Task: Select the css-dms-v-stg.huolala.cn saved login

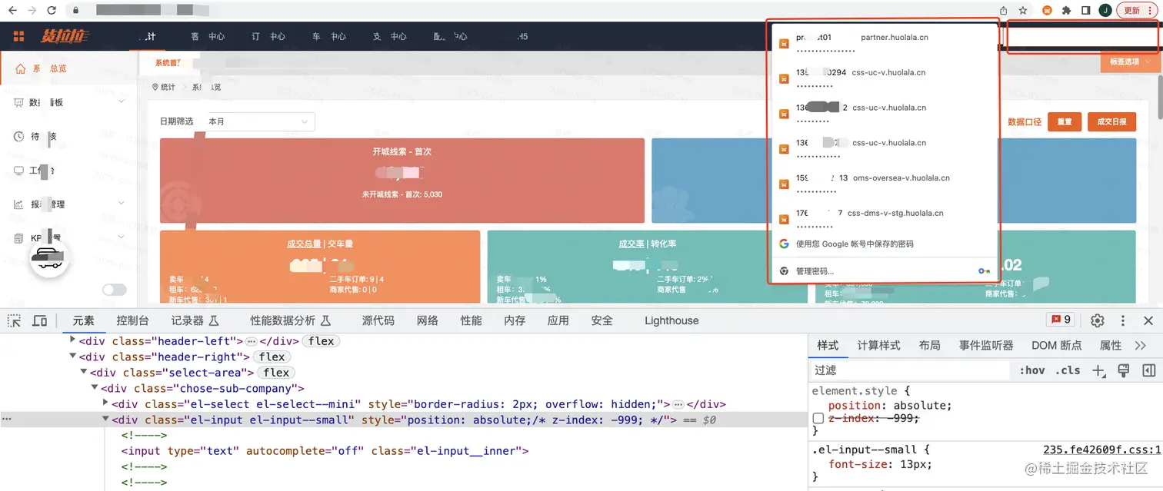Action: coord(885,219)
